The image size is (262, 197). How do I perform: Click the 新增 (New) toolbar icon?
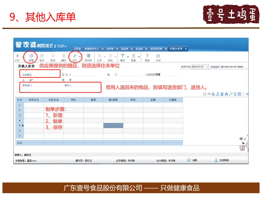pyautogui.click(x=31, y=56)
